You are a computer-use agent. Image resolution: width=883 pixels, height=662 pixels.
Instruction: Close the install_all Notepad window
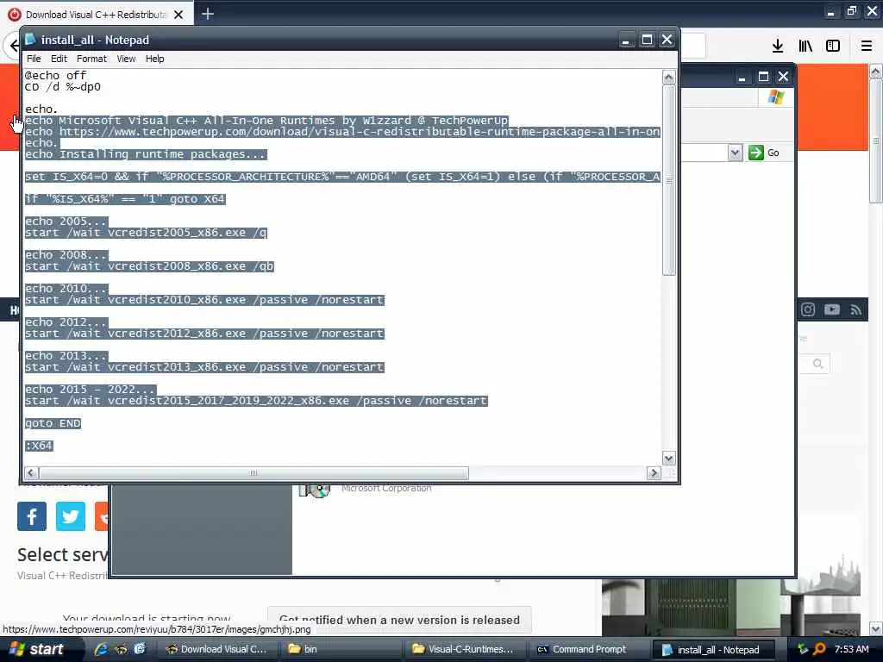pos(667,40)
